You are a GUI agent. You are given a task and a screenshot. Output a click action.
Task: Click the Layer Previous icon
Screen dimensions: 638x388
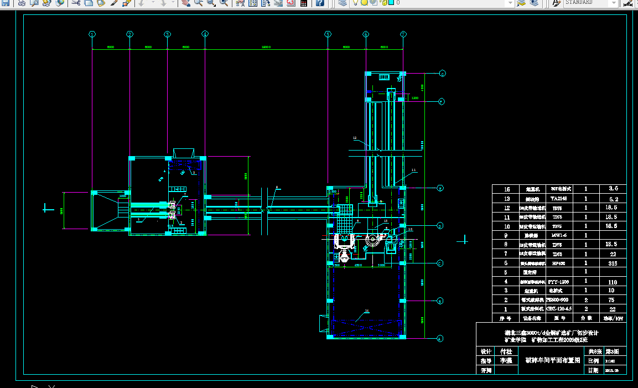click(x=534, y=3)
